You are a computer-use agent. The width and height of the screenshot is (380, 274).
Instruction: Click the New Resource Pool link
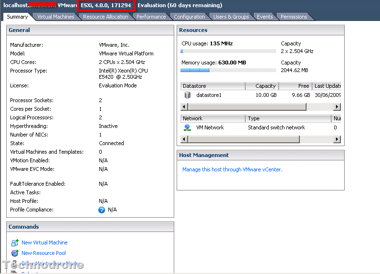coord(43,253)
